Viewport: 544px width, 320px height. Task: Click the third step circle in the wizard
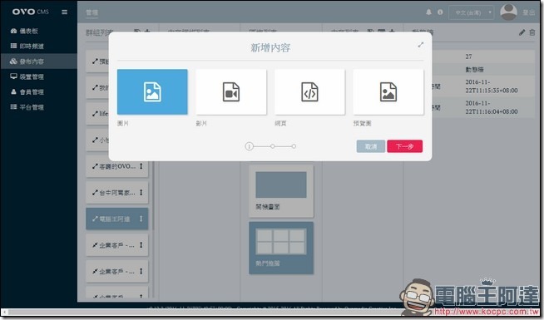pyautogui.click(x=294, y=146)
